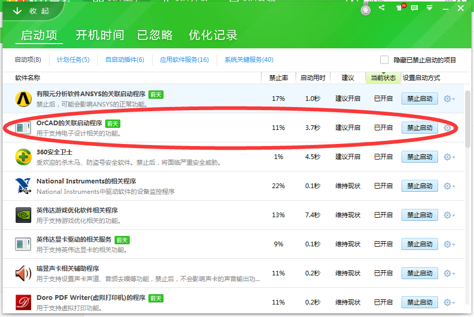Switch to 已忽略 tab
The height and width of the screenshot is (317, 474).
[155, 35]
